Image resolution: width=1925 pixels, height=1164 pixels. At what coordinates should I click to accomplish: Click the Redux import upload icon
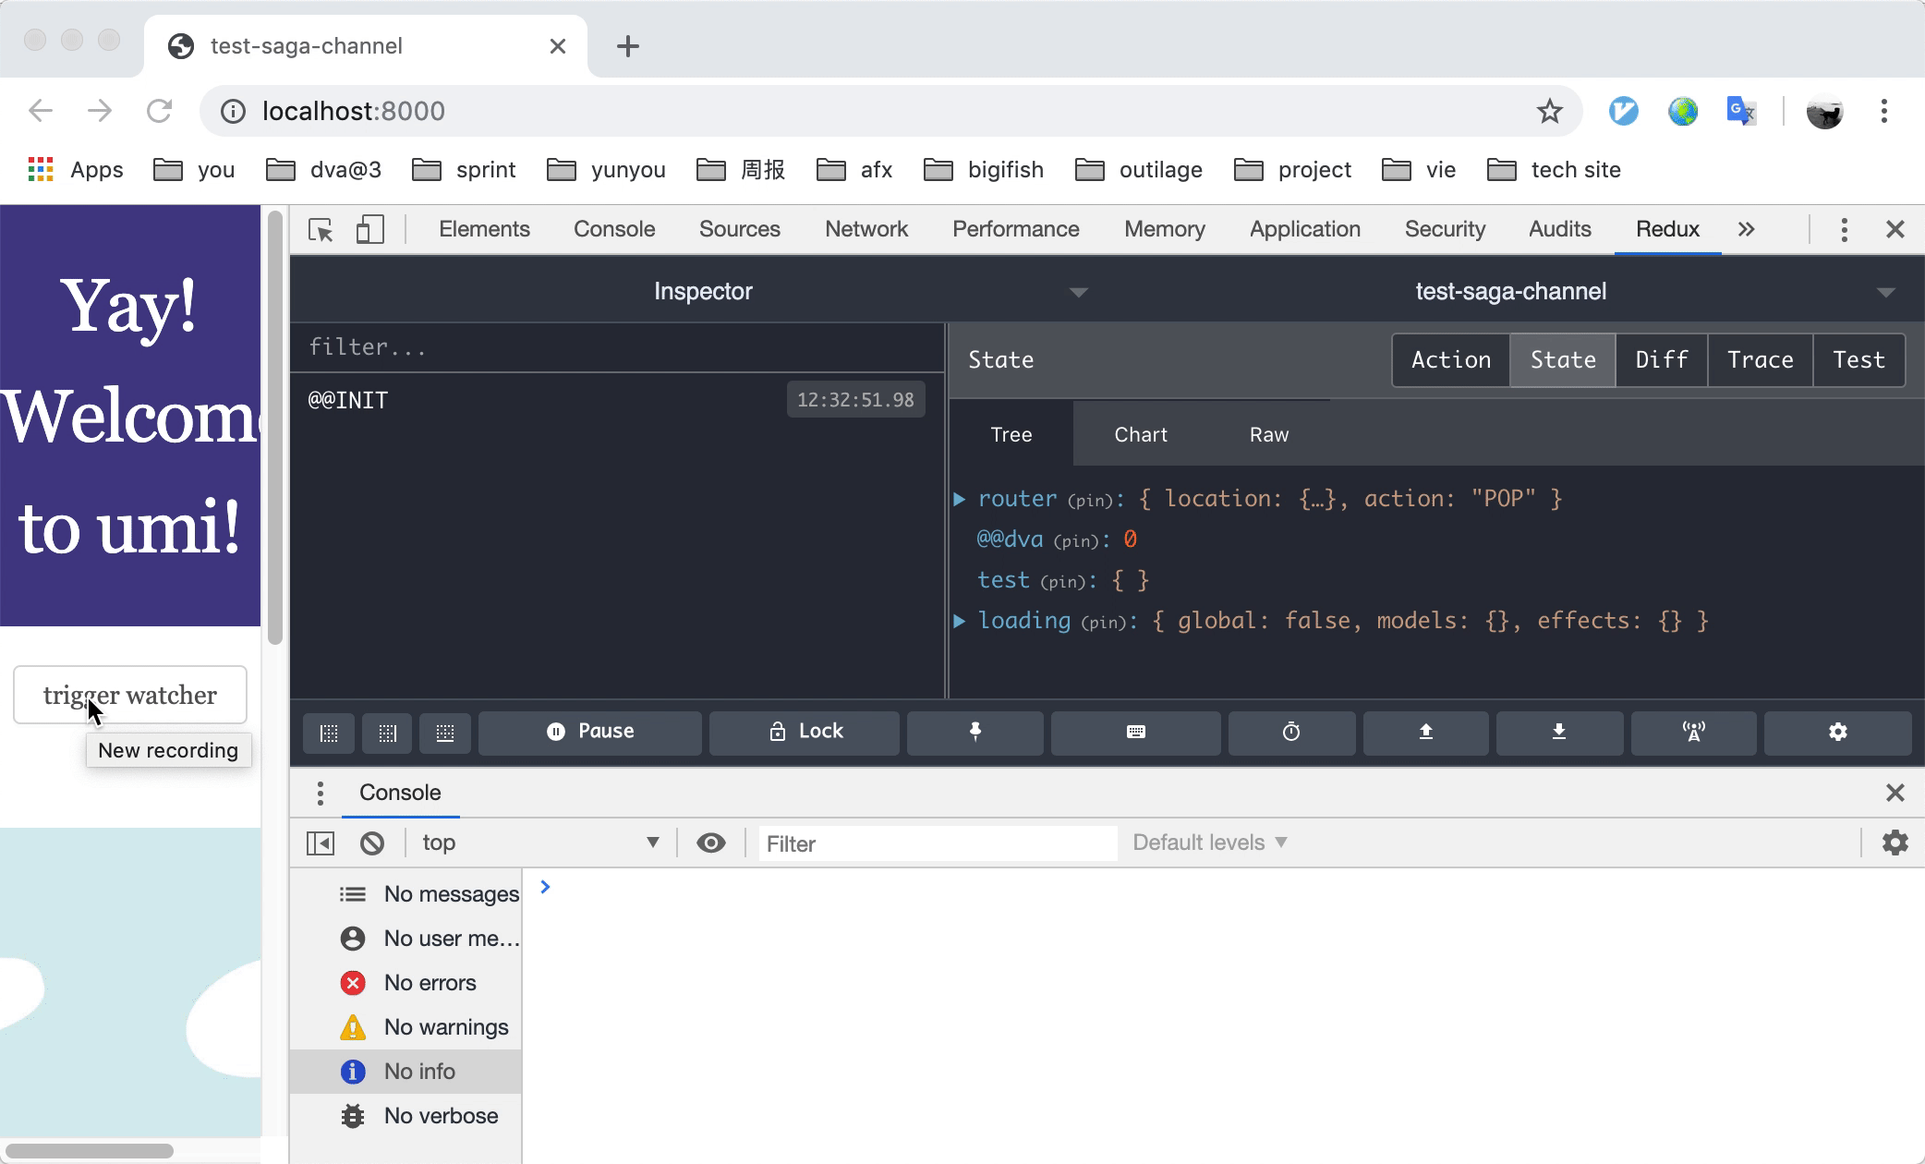tap(1425, 732)
